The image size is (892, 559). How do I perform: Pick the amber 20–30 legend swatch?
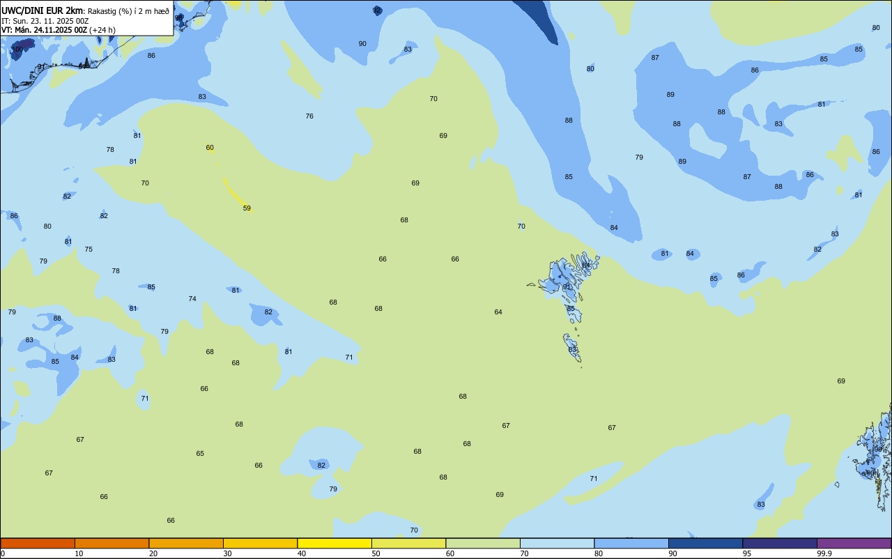point(186,543)
